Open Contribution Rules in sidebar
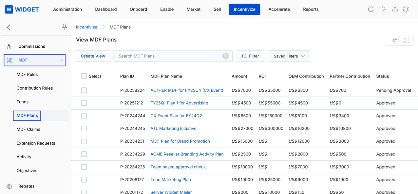The image size is (418, 194). 35,88
